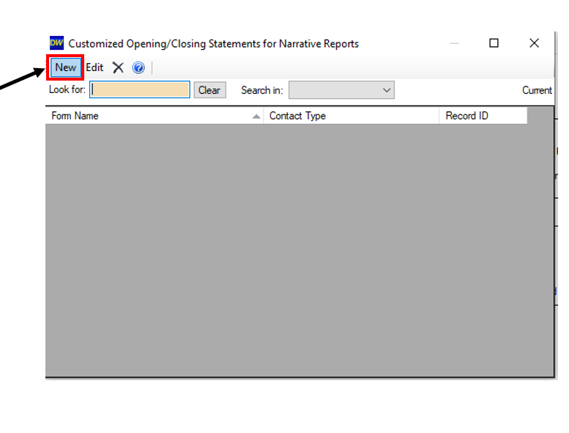
Task: Click the Current label
Action: [537, 90]
